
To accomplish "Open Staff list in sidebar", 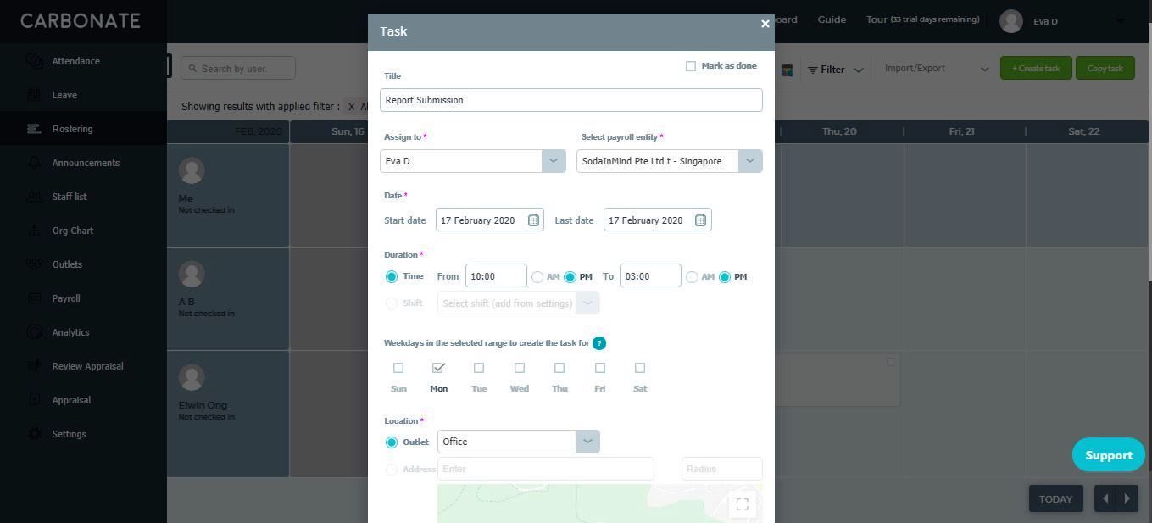I will 69,197.
